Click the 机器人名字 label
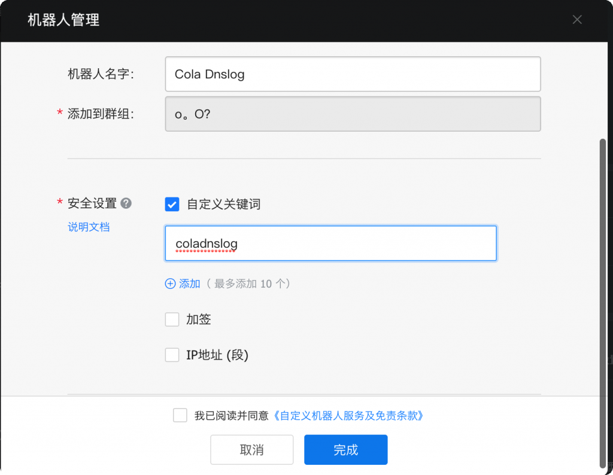Image resolution: width=613 pixels, height=475 pixels. click(x=101, y=74)
